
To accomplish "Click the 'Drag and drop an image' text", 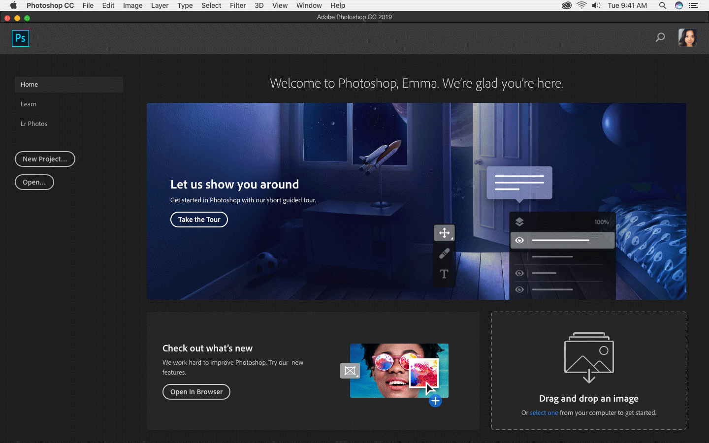I will [589, 399].
